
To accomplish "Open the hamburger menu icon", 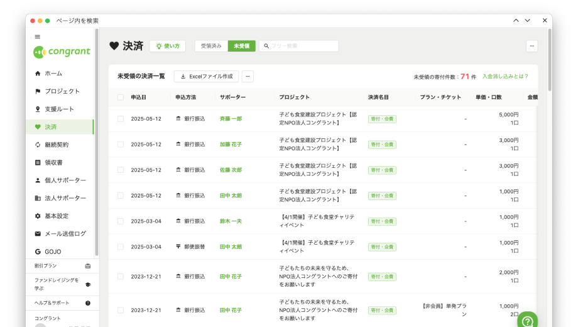I will tap(37, 36).
